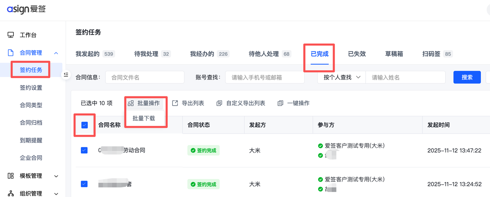The height and width of the screenshot is (197, 490).
Task: Click the 模板管理 grid icon
Action: [11, 176]
